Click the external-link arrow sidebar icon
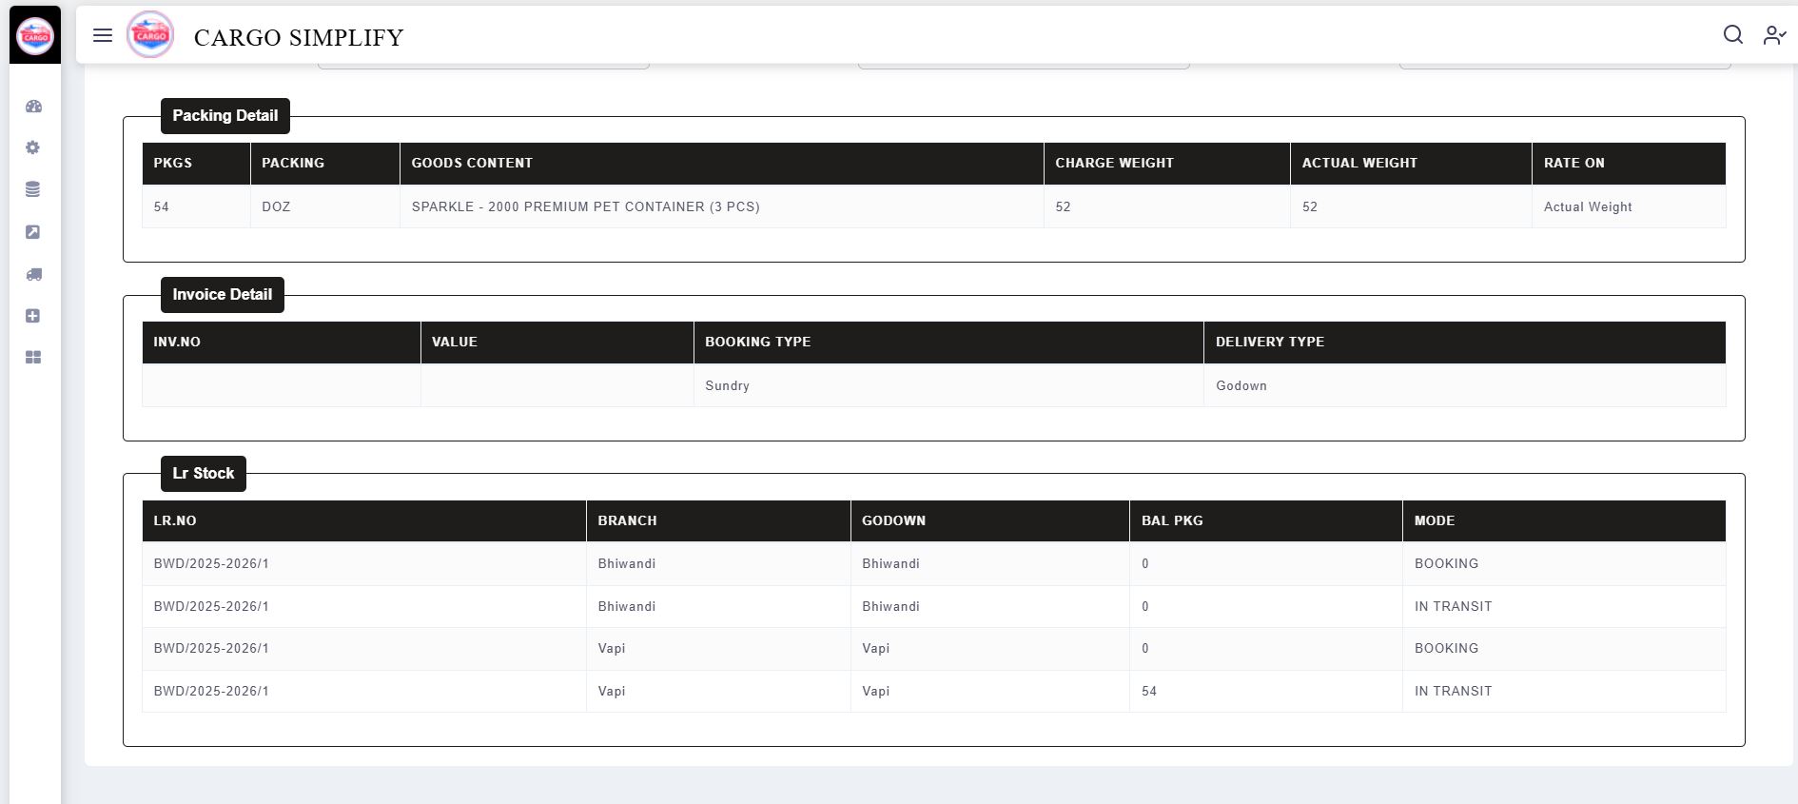This screenshot has height=804, width=1798. click(x=33, y=232)
